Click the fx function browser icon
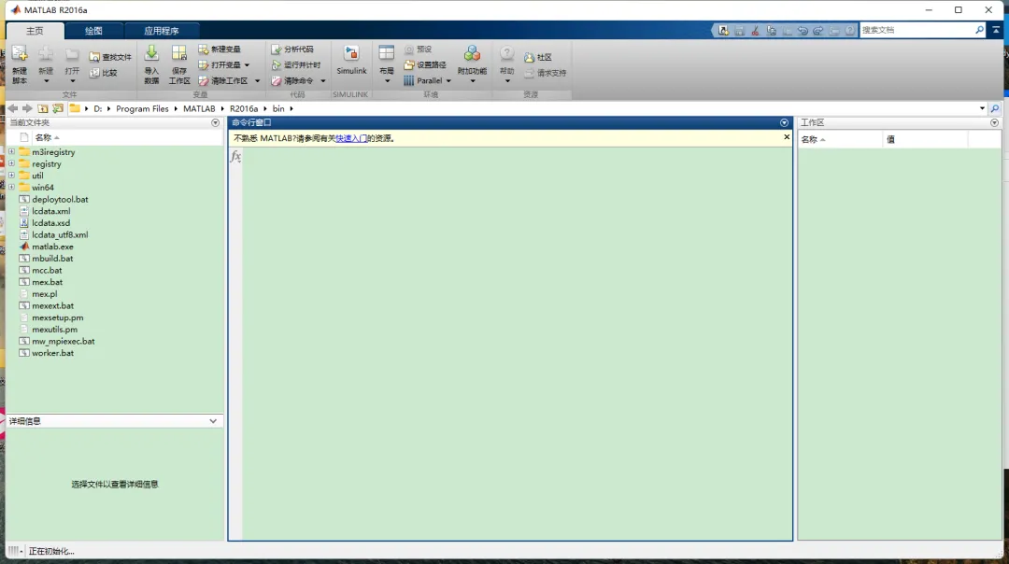Image resolution: width=1009 pixels, height=564 pixels. [236, 156]
